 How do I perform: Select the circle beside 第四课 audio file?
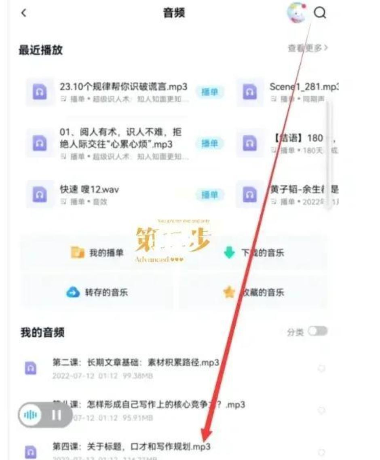click(x=321, y=452)
